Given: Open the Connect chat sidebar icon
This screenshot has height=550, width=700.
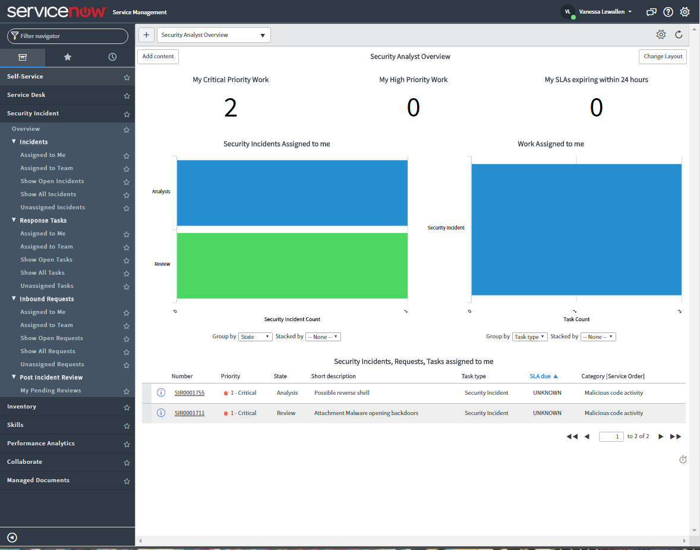Looking at the screenshot, I should click(651, 12).
